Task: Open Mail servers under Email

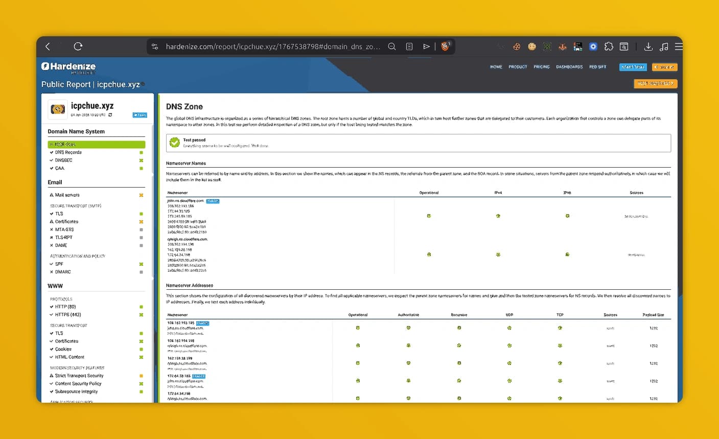Action: [67, 195]
